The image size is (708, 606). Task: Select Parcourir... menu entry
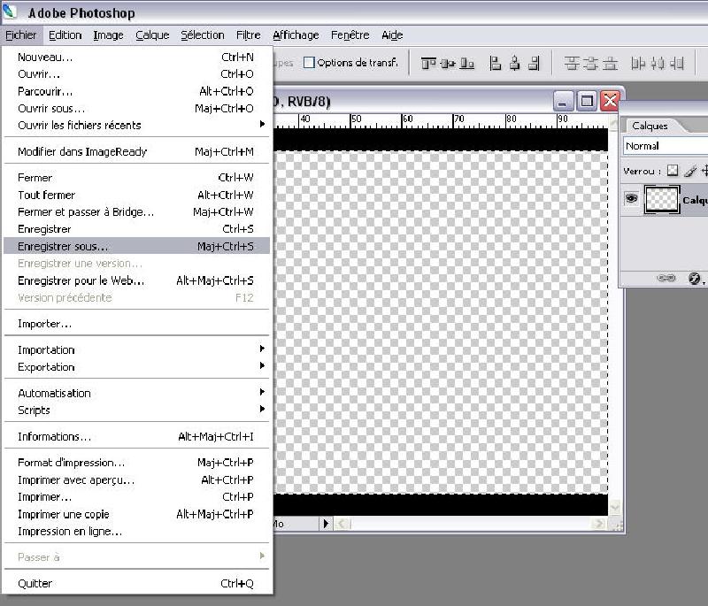pos(136,91)
